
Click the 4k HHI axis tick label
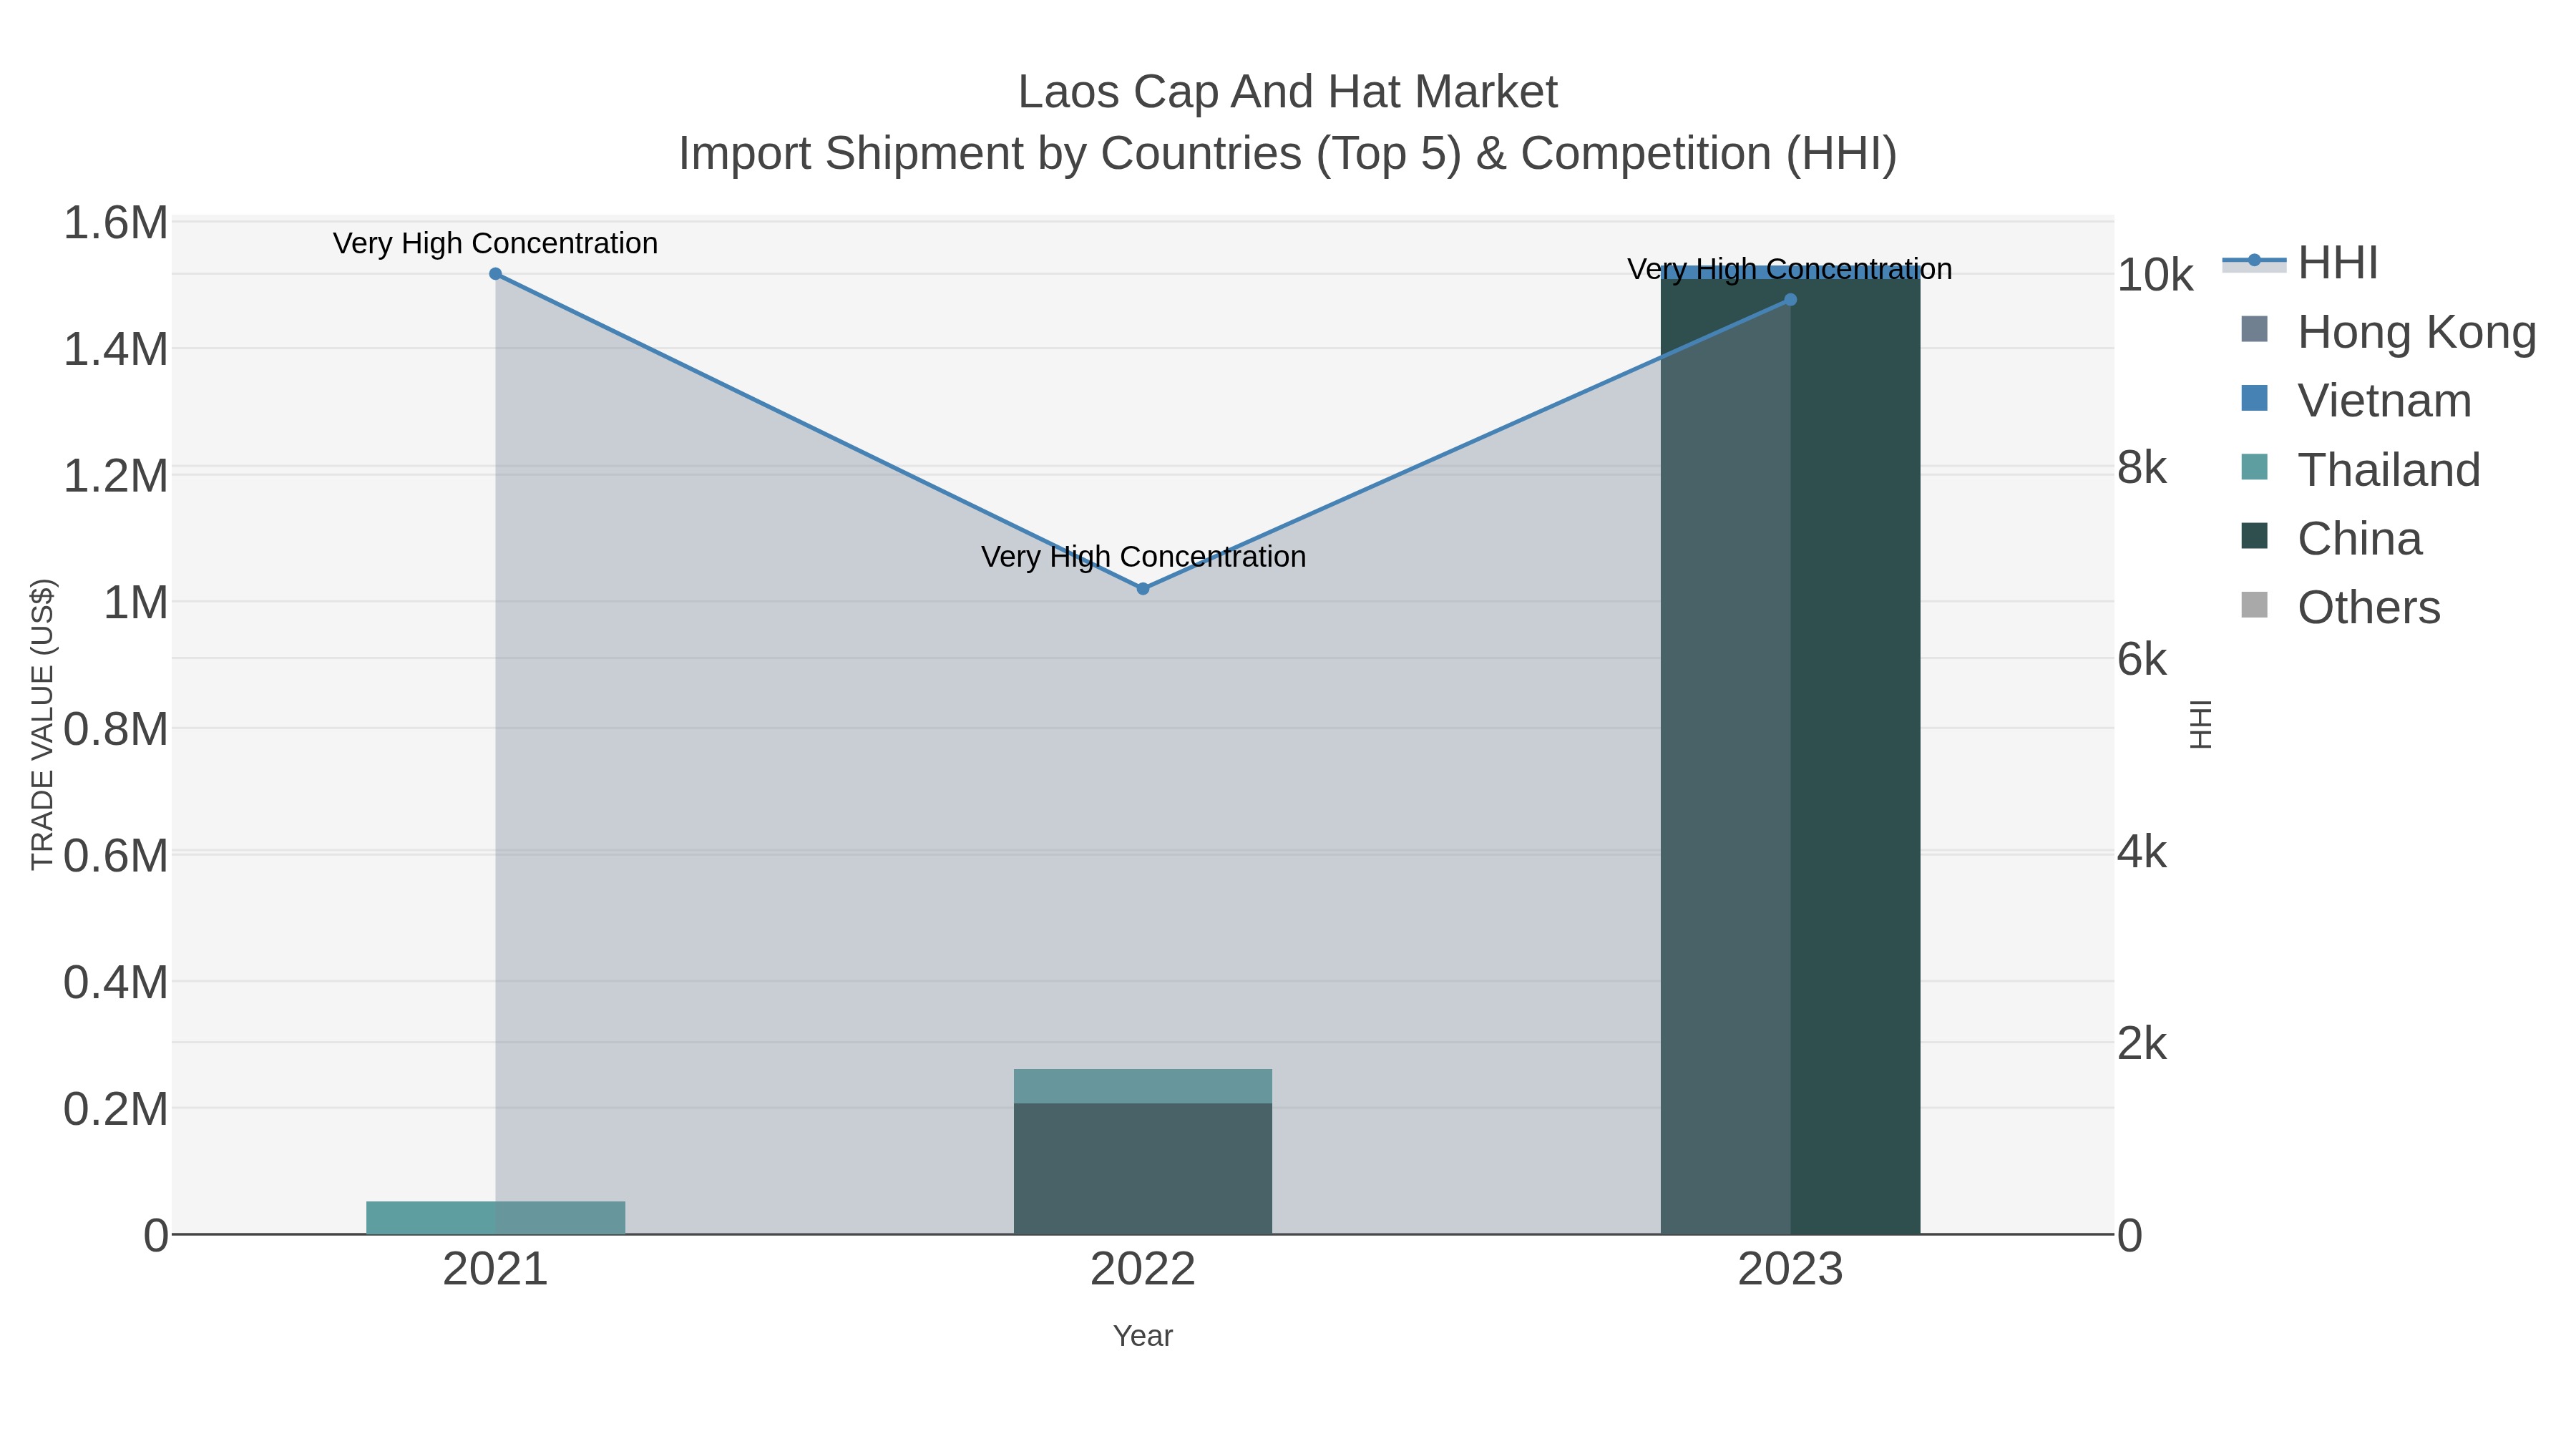click(x=2142, y=852)
